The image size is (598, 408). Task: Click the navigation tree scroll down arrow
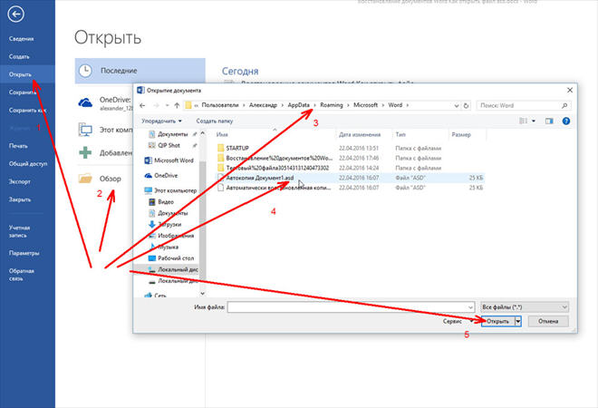pyautogui.click(x=203, y=294)
